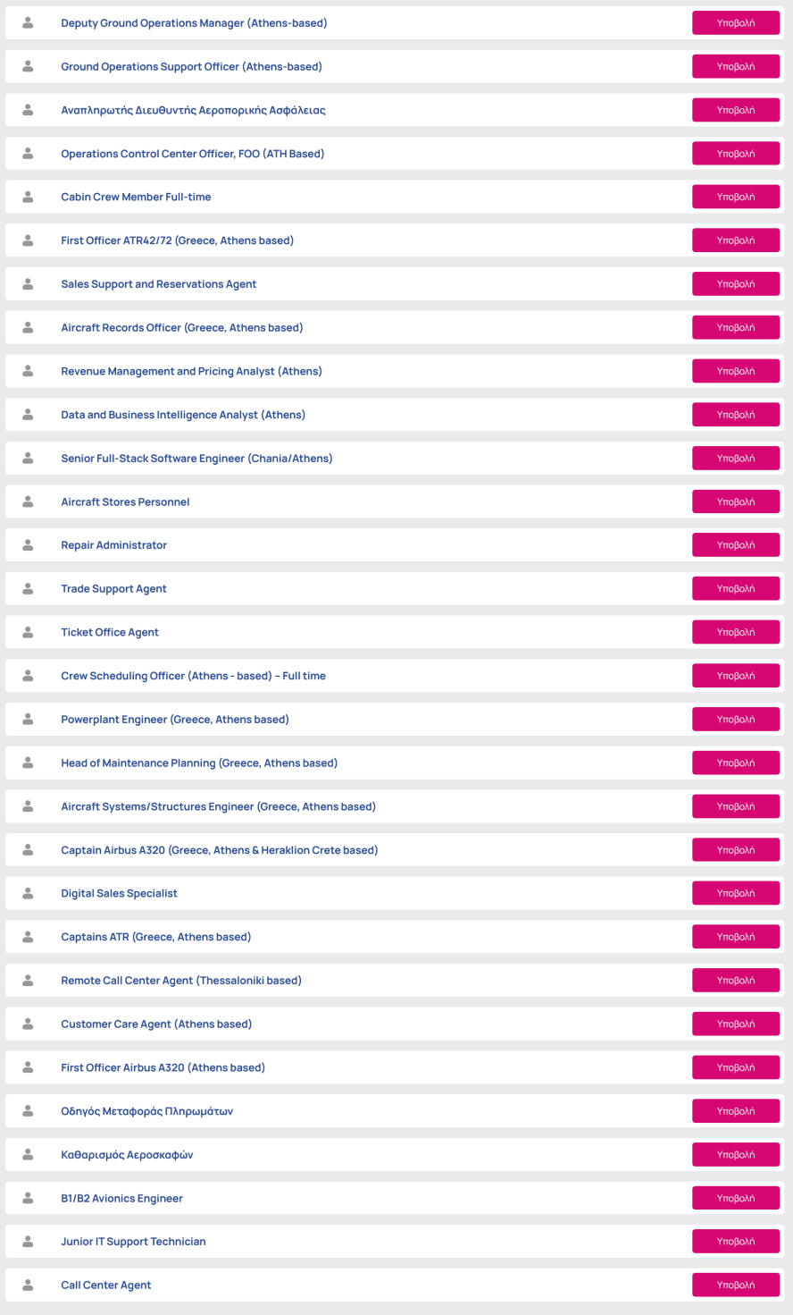This screenshot has width=793, height=1315.
Task: Click person icon beside Aircraft Stores Personnel
Action: tap(28, 502)
